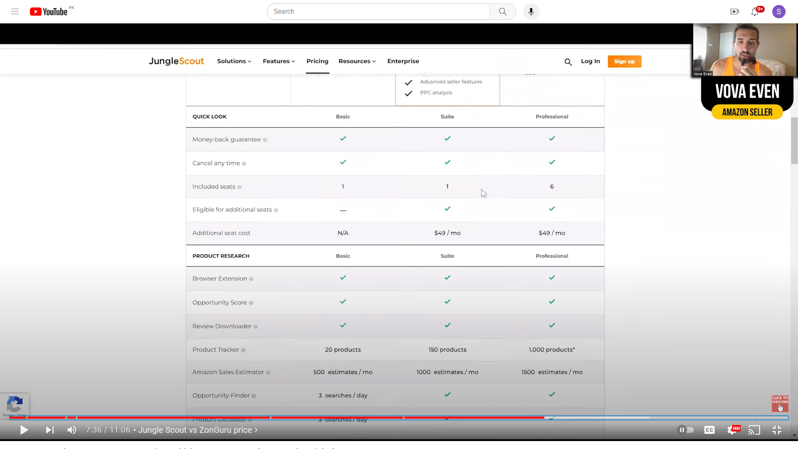The width and height of the screenshot is (798, 449).
Task: Click info icon next to Review Downloader
Action: tap(256, 327)
